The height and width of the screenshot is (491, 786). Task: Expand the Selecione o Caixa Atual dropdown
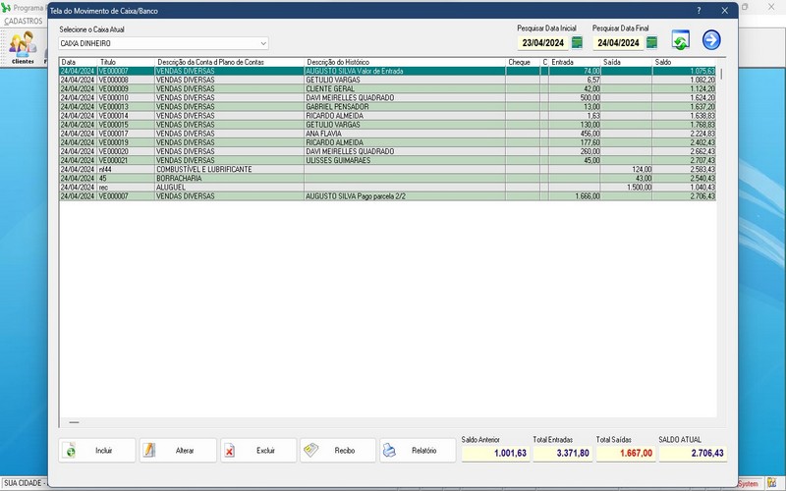263,43
